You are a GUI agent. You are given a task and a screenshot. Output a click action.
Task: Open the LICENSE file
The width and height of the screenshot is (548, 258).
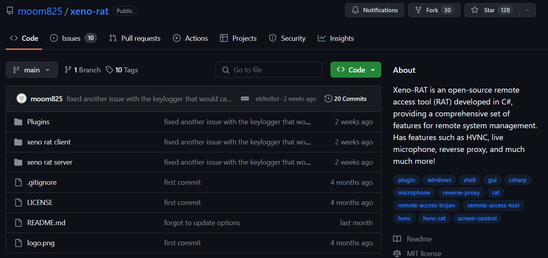point(40,203)
